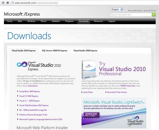The width and height of the screenshot is (159, 130).
Task: Select the Downloads nav item
Action: click(x=84, y=21)
